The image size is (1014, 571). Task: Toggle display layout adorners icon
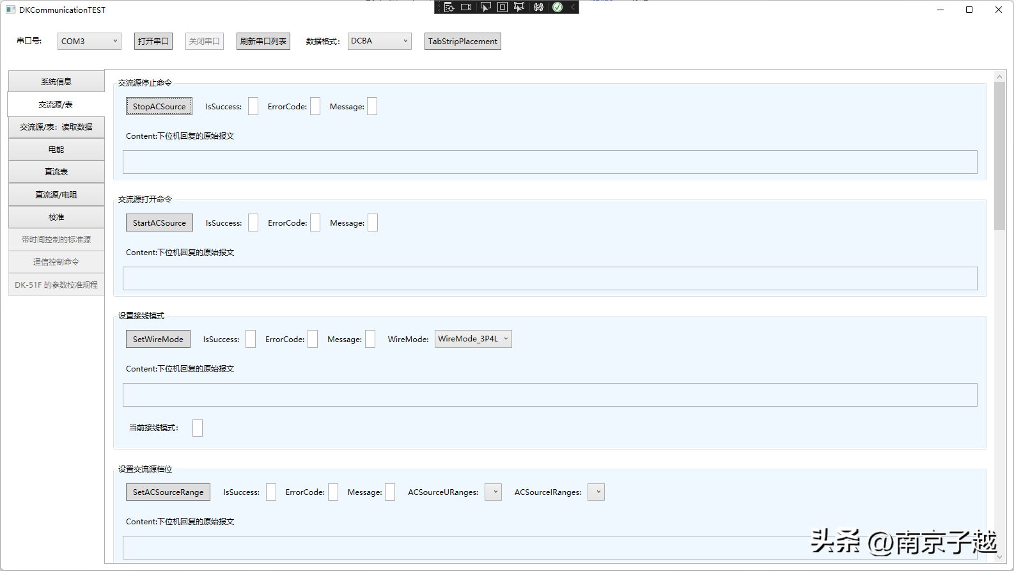coord(503,7)
